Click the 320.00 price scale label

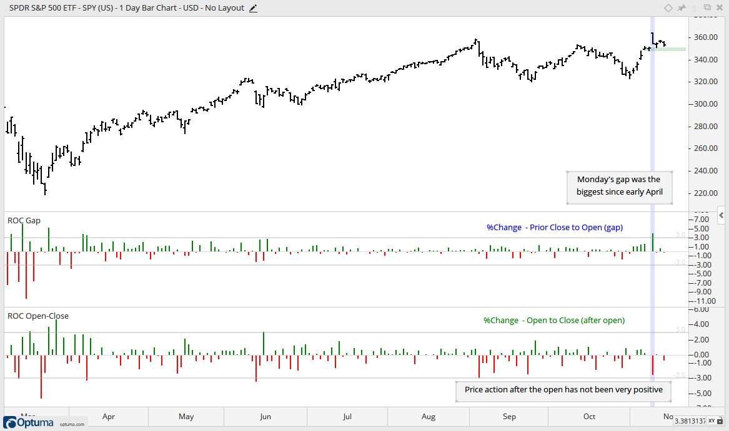[705, 81]
